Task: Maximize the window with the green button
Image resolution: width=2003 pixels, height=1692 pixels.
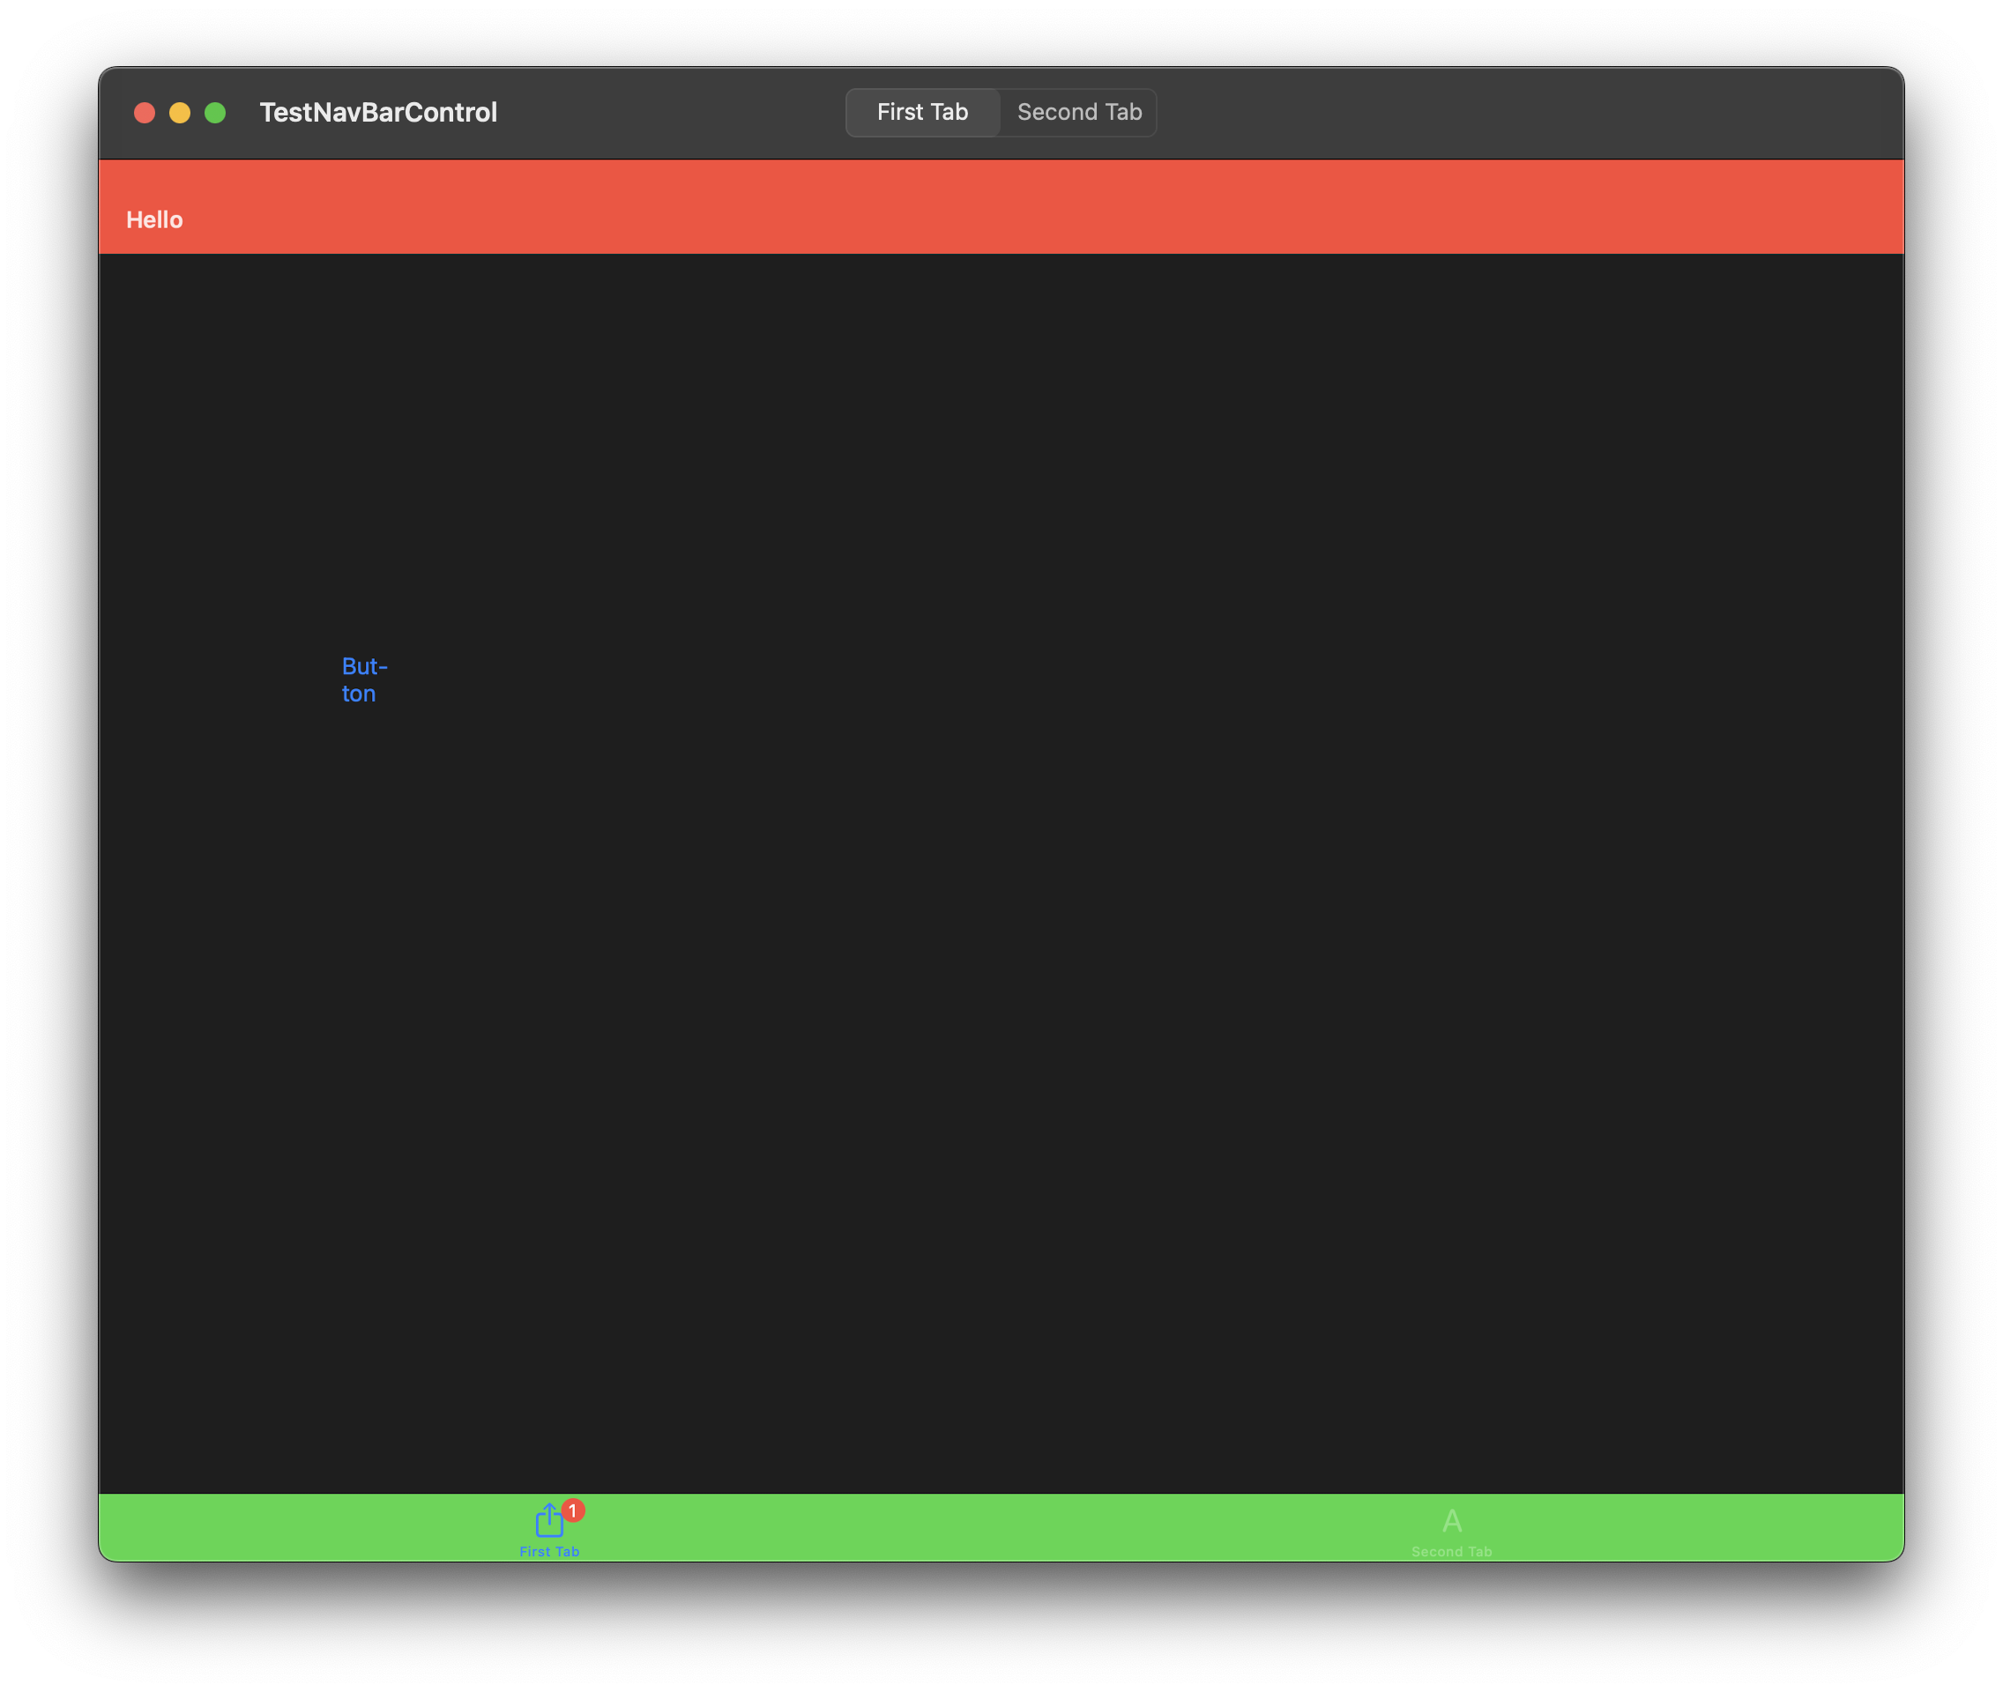Action: point(215,113)
